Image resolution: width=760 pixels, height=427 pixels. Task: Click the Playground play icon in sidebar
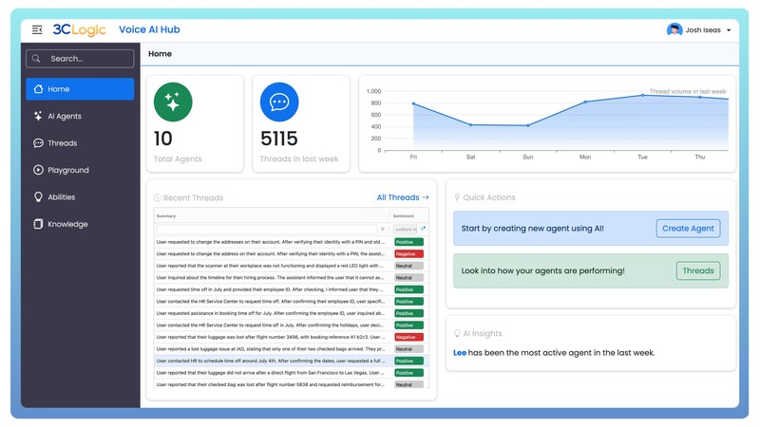click(x=38, y=171)
